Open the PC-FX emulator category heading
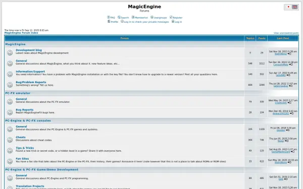This screenshot has height=189, width=303. pos(18,93)
